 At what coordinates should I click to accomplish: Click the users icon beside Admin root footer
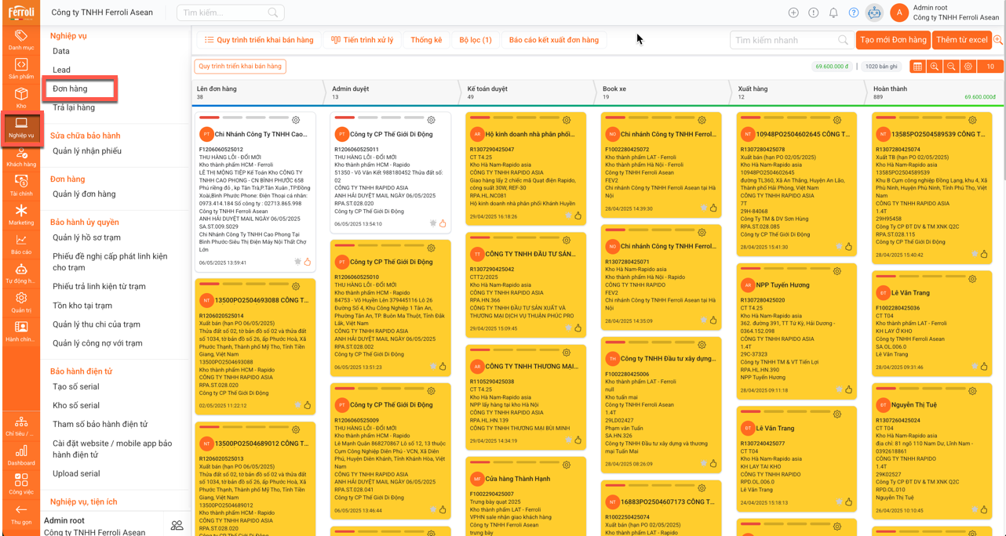click(x=177, y=526)
